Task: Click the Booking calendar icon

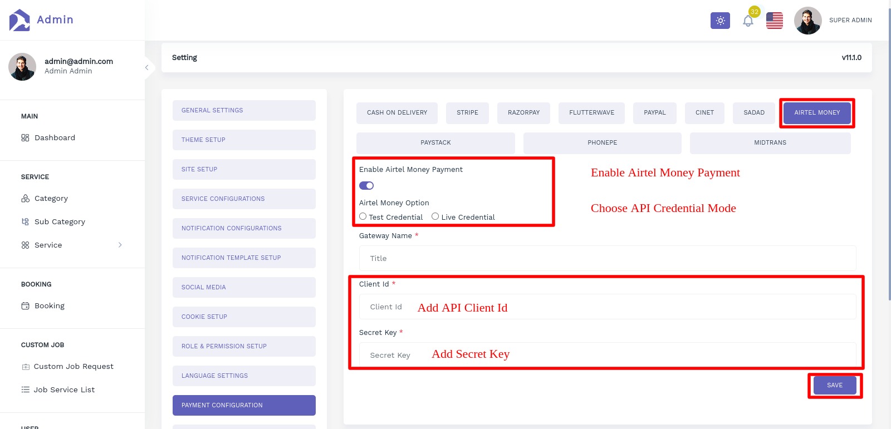Action: [25, 305]
